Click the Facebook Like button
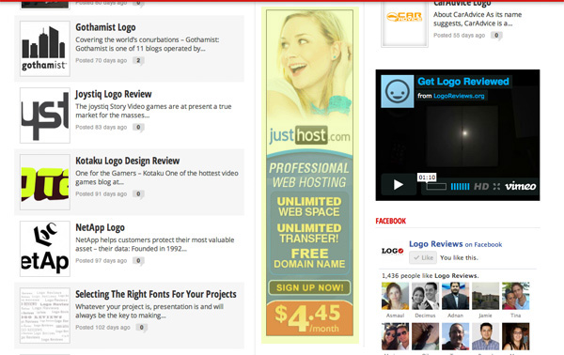 pyautogui.click(x=423, y=257)
